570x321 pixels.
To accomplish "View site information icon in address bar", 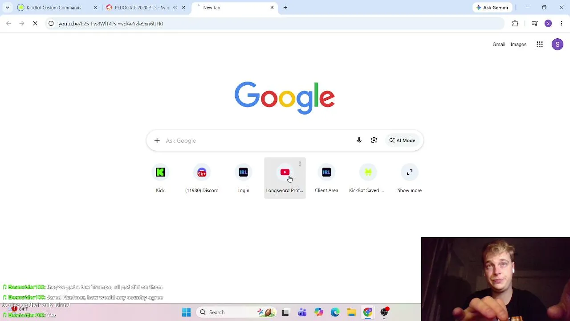I will [x=51, y=24].
